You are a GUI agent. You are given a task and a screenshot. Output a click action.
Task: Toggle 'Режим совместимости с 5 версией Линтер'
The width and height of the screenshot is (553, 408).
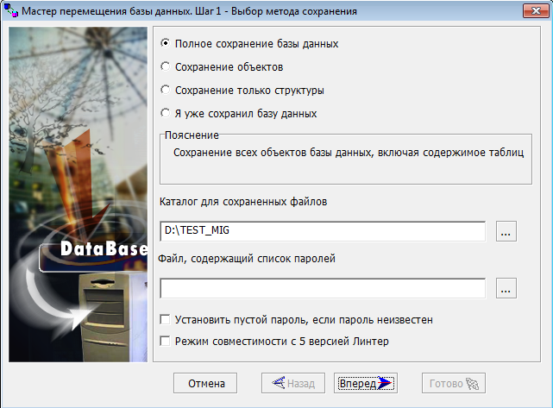click(x=166, y=342)
